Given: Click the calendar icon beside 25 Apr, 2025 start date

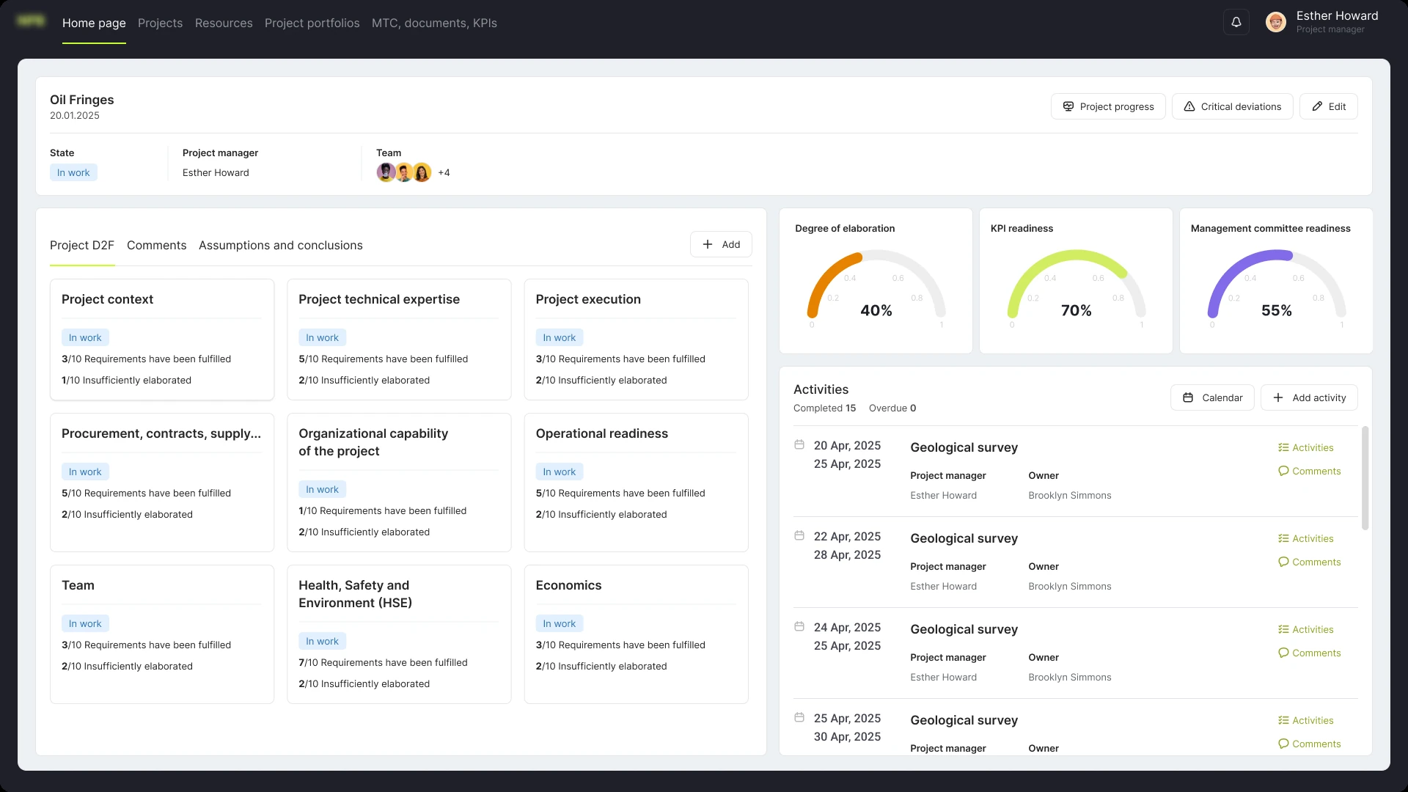Looking at the screenshot, I should (799, 718).
